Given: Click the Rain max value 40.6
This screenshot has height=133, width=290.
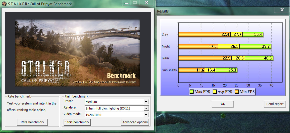Looking at the screenshot, I should [268, 58].
